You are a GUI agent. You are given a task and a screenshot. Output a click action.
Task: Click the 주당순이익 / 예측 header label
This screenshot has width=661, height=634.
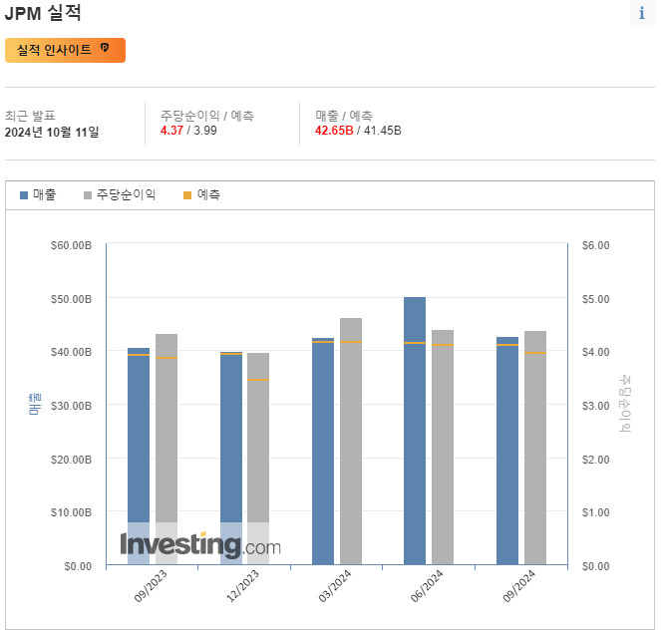coord(207,115)
